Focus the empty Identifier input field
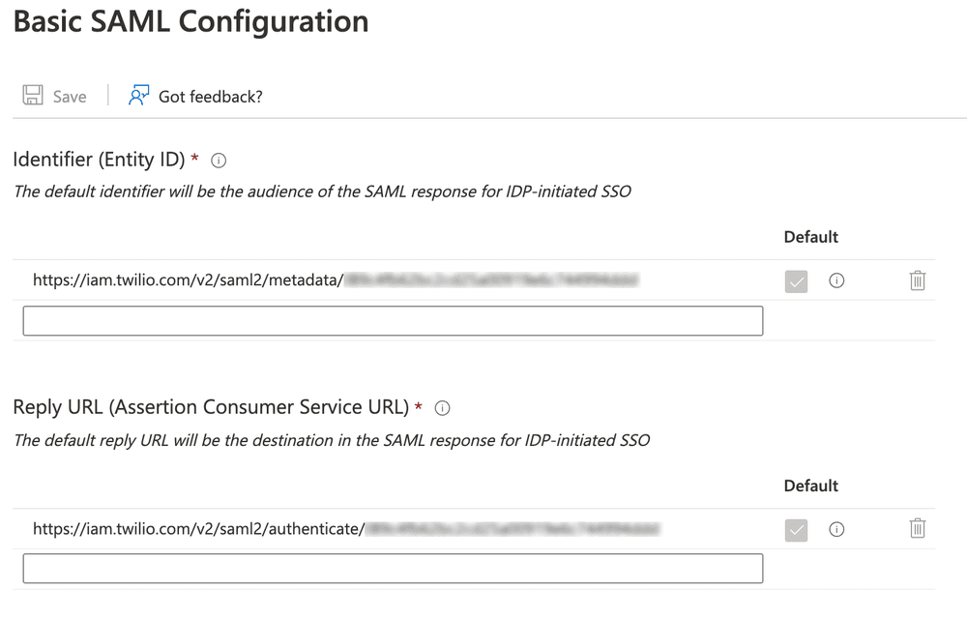The image size is (967, 619). coord(392,320)
